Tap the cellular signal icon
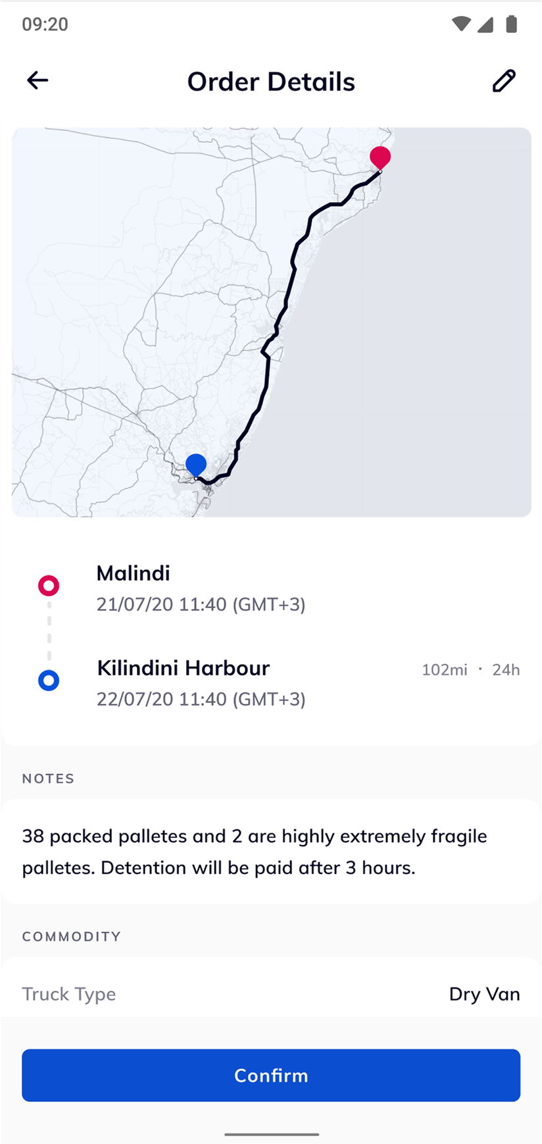This screenshot has width=542, height=1144. [485, 24]
